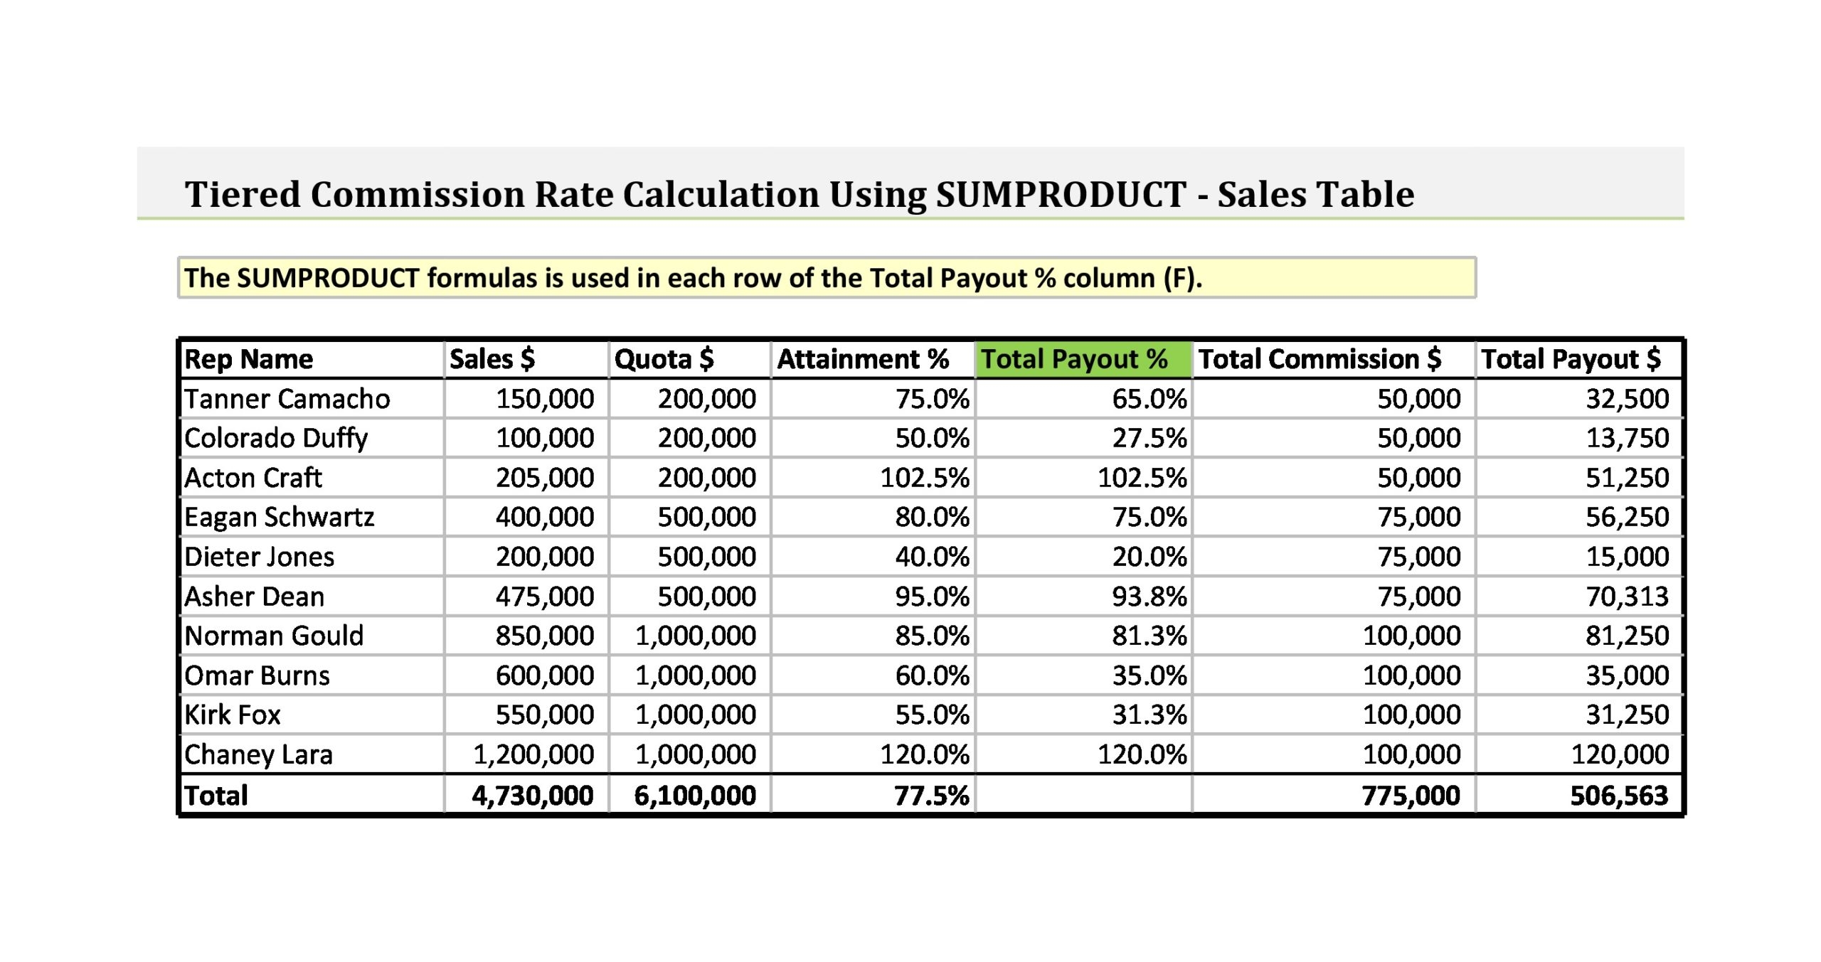Select the Quota $ header cell
The image size is (1821, 962).
[x=689, y=359]
